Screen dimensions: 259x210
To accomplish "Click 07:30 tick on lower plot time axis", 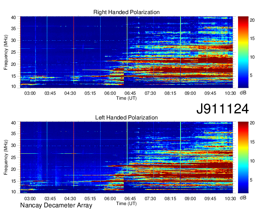I will (150, 199).
